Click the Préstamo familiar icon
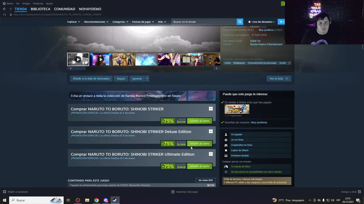 coord(226,156)
